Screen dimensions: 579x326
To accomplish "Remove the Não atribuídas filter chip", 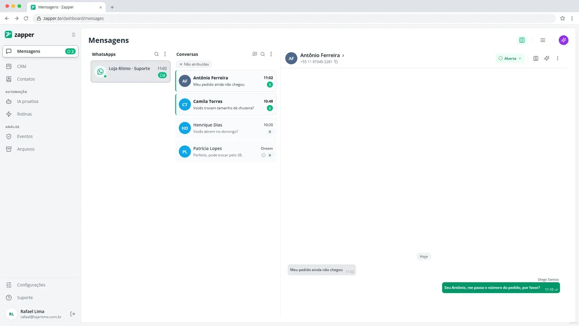I will click(x=181, y=64).
